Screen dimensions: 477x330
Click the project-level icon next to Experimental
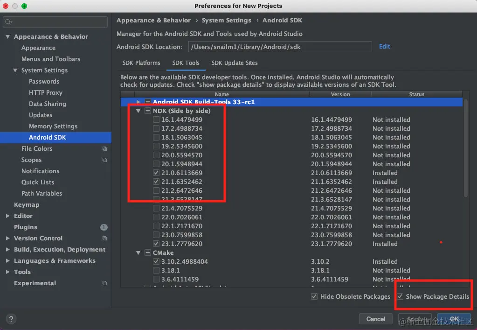coord(104,283)
